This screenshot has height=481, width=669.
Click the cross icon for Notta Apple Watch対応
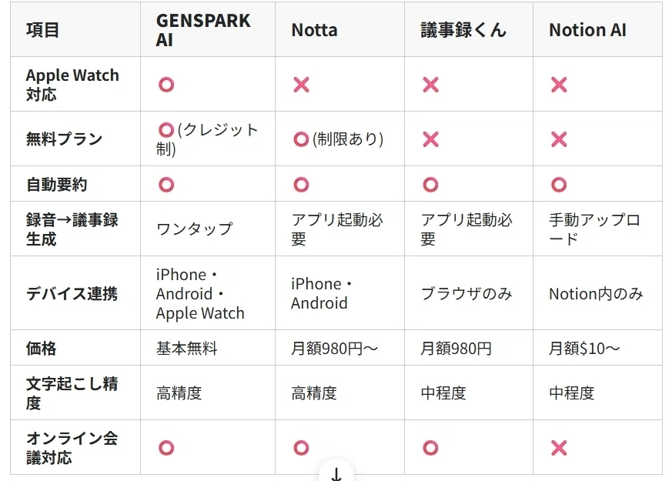[x=301, y=85]
